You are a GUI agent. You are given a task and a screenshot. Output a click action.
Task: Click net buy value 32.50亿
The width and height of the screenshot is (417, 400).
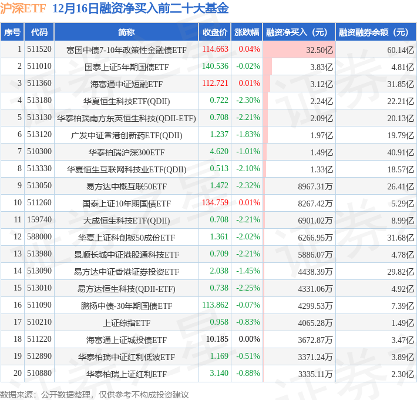coord(320,50)
